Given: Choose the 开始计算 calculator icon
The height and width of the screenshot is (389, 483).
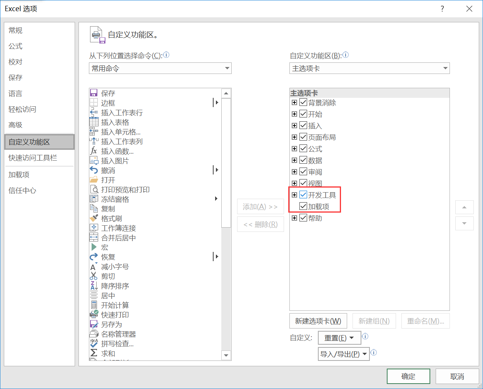Looking at the screenshot, I should pos(94,305).
